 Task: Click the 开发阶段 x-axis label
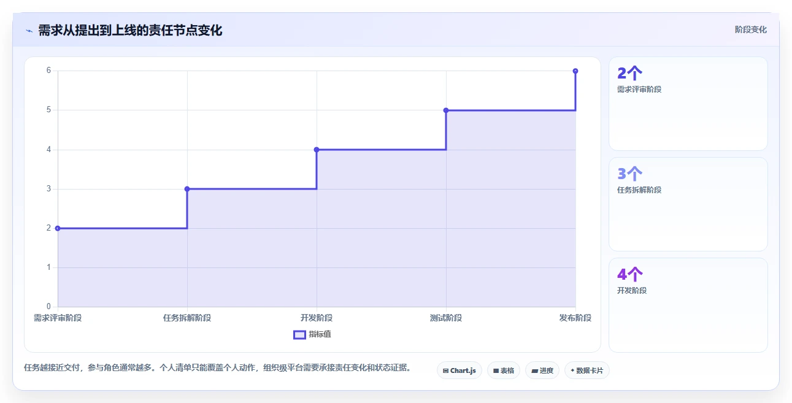coord(317,318)
